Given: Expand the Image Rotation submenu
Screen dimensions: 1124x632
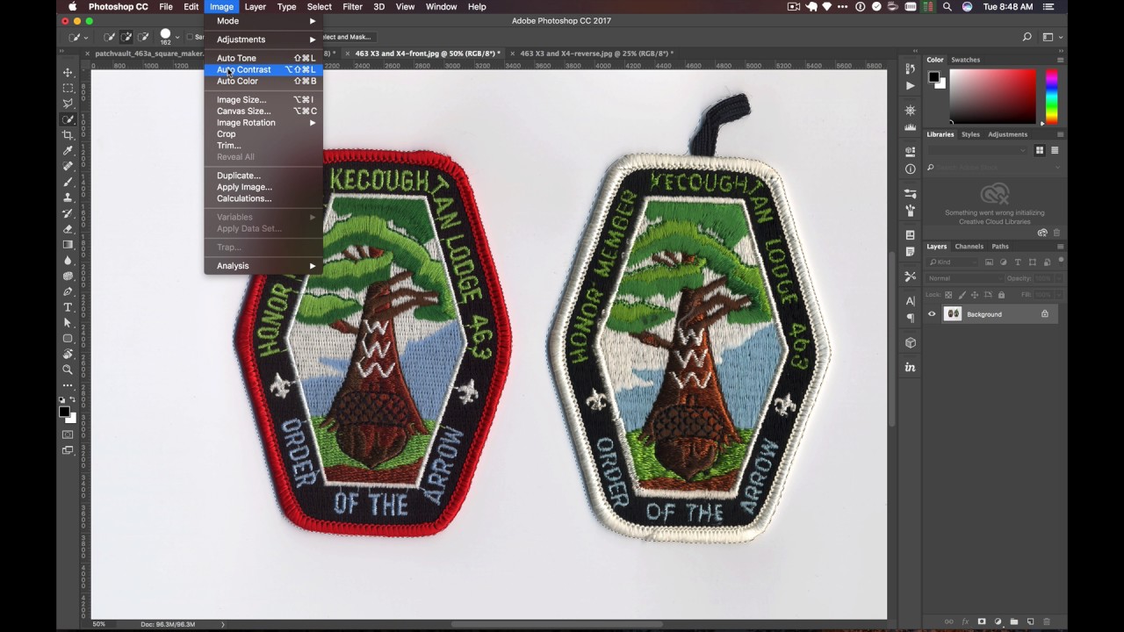Looking at the screenshot, I should [263, 123].
